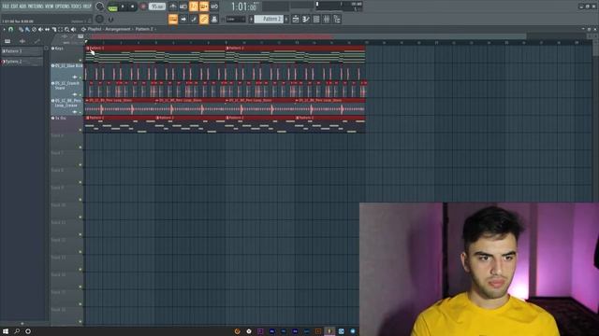The height and width of the screenshot is (336, 599).
Task: Click the note/clip grouping stamp icon
Action: click(214, 19)
